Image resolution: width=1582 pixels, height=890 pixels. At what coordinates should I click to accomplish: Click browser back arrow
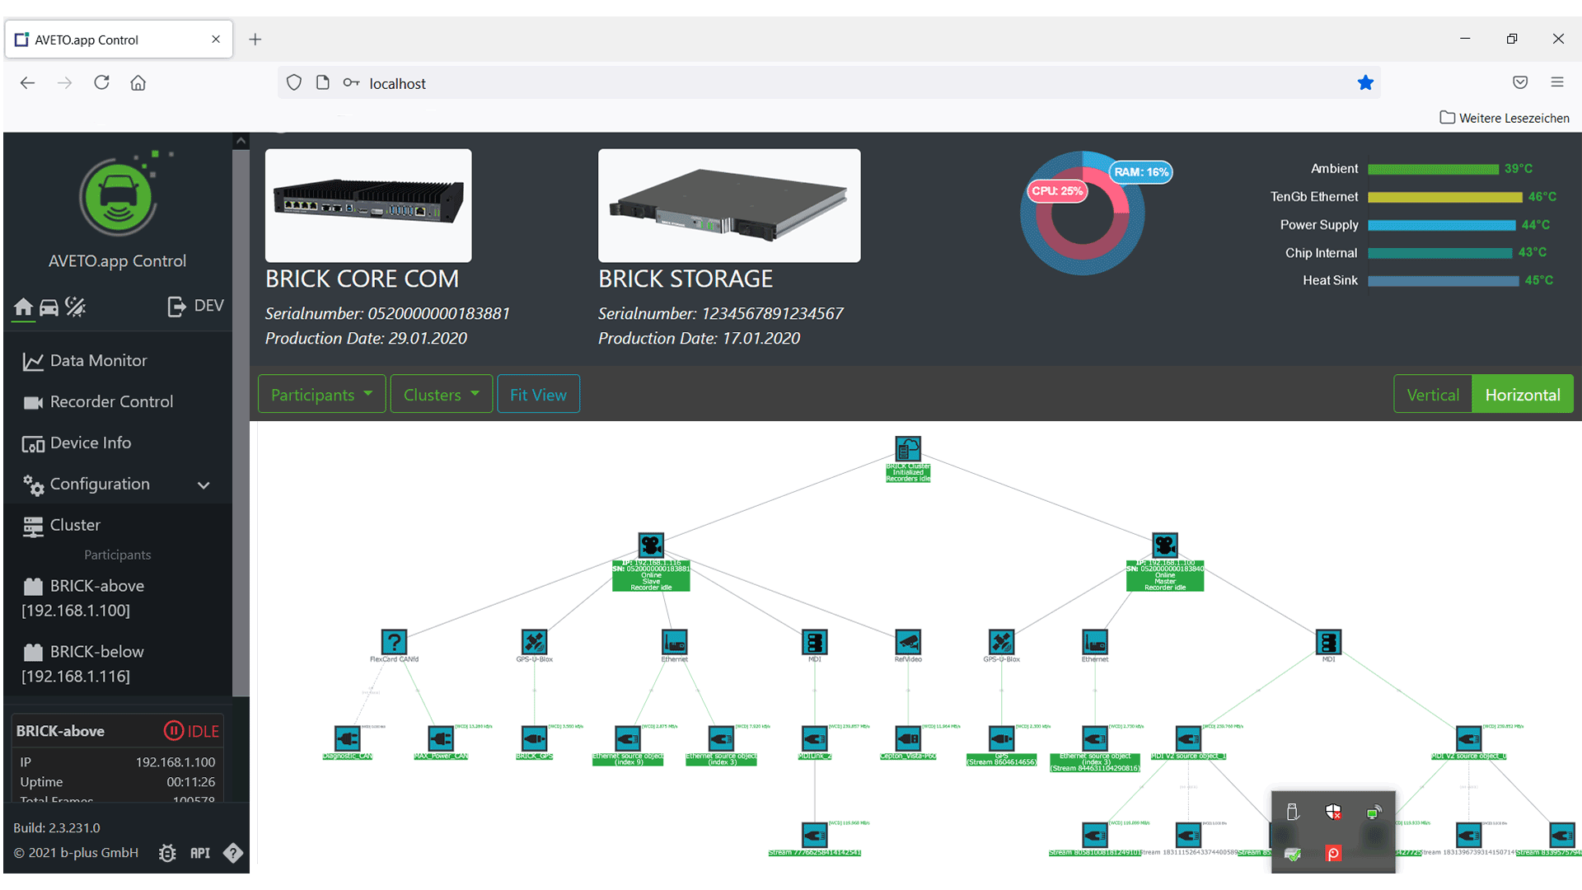tap(27, 82)
